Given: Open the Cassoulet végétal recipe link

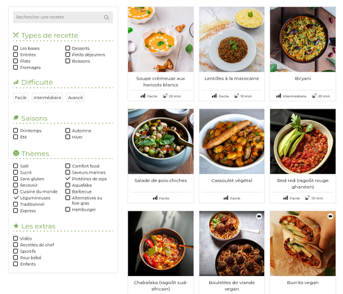Looking at the screenshot, I should [232, 180].
